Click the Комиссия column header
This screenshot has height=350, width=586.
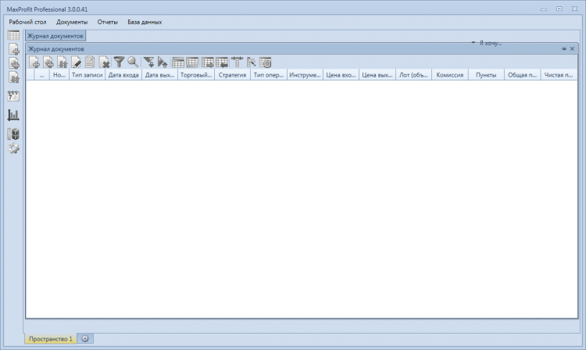[449, 75]
